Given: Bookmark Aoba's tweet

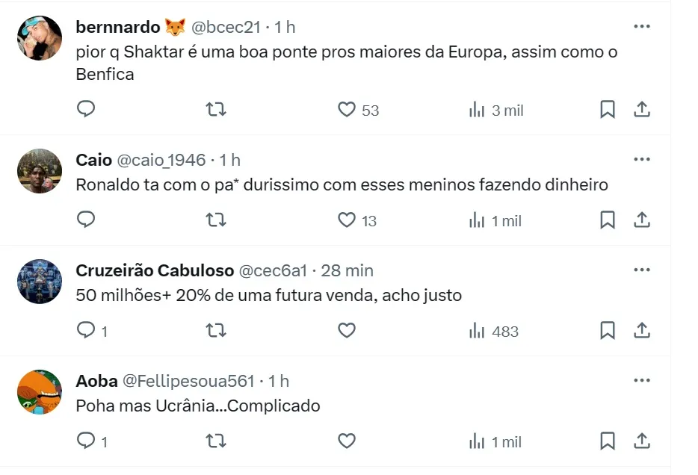Looking at the screenshot, I should tap(608, 441).
